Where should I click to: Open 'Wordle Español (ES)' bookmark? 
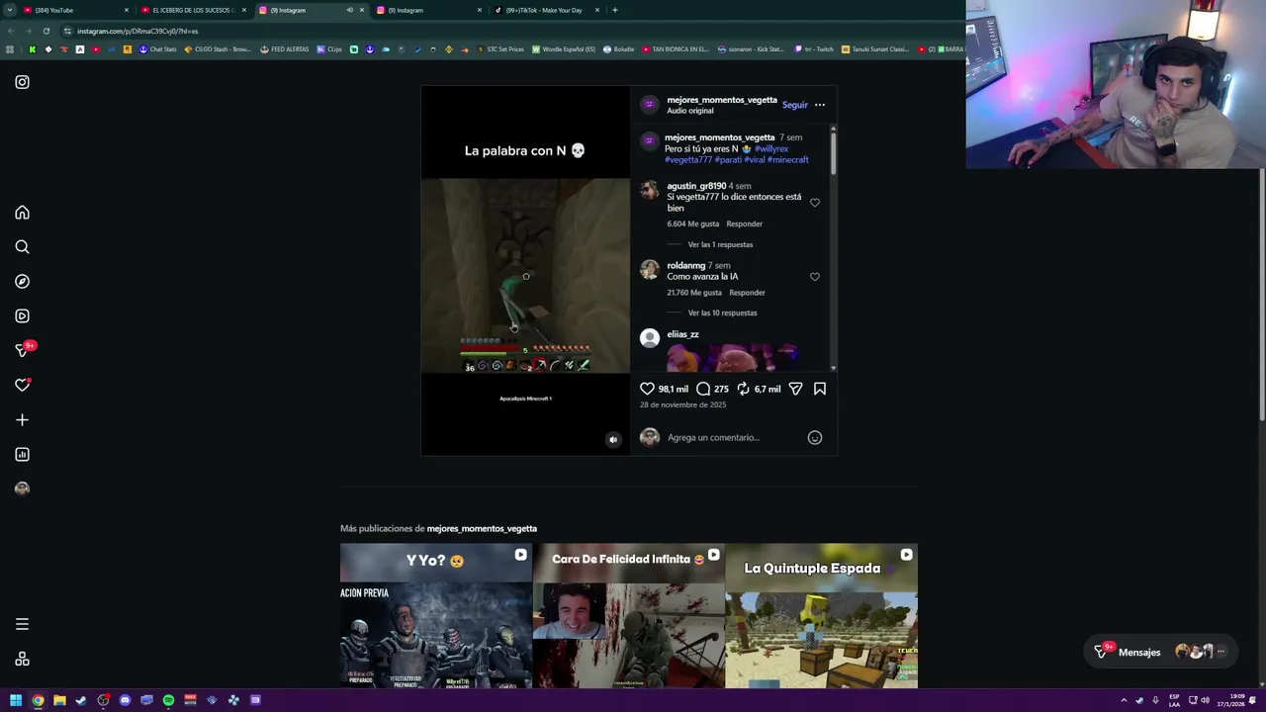tap(564, 49)
